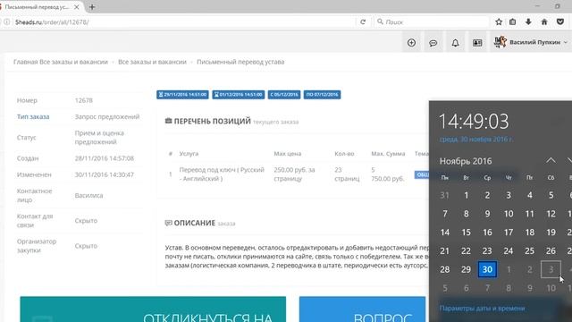Go to previous month with up chevron

pyautogui.click(x=551, y=160)
